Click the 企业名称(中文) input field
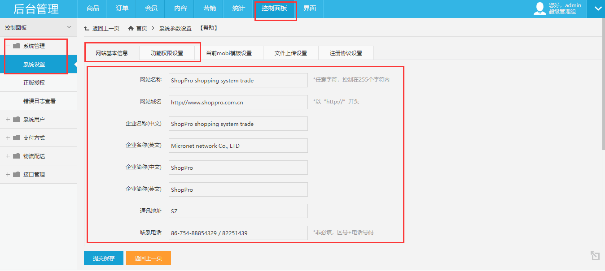The image size is (605, 271). pyautogui.click(x=238, y=124)
